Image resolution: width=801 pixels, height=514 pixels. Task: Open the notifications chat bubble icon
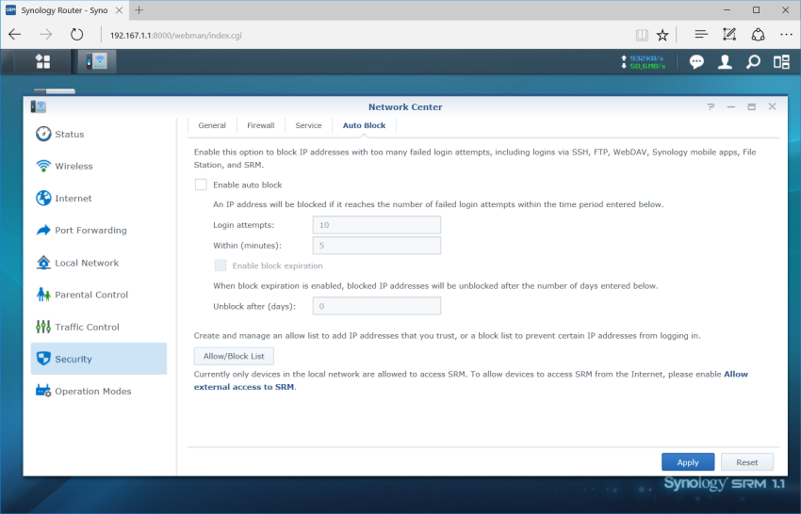click(x=696, y=62)
